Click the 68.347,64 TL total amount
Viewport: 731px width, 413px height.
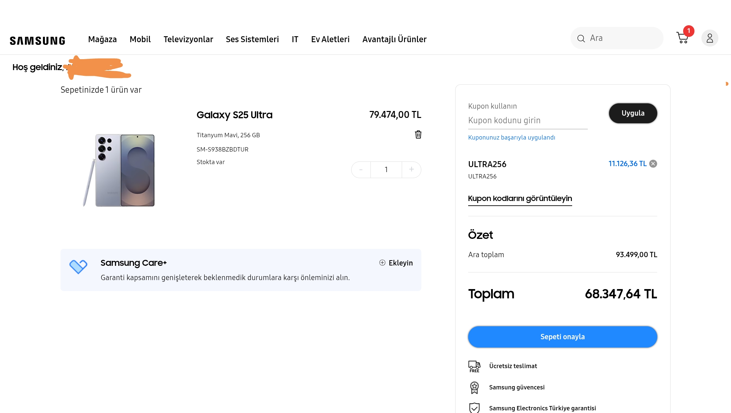(x=621, y=294)
